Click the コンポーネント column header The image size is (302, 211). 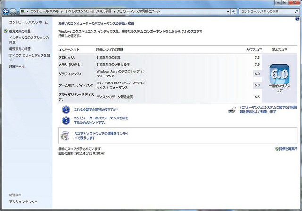point(69,50)
